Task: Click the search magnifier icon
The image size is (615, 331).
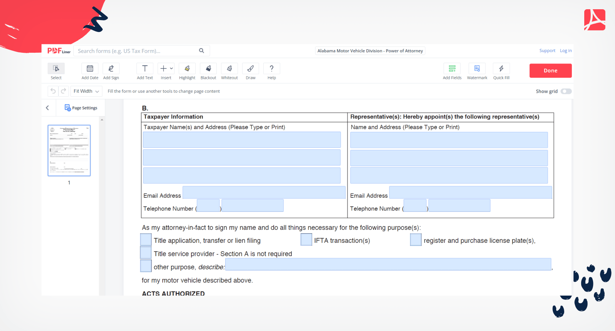Action: pos(201,51)
